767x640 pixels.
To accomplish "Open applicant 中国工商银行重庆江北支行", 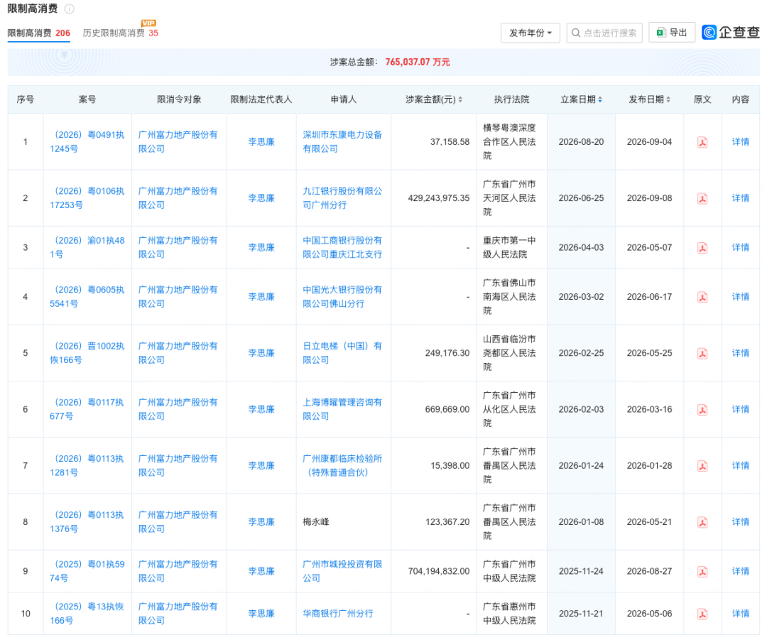I will pyautogui.click(x=342, y=248).
